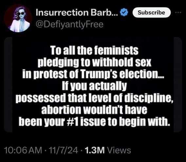Click the Views label text

pyautogui.click(x=119, y=150)
